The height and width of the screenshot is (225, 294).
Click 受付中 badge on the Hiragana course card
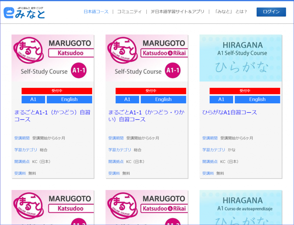tap(245, 91)
